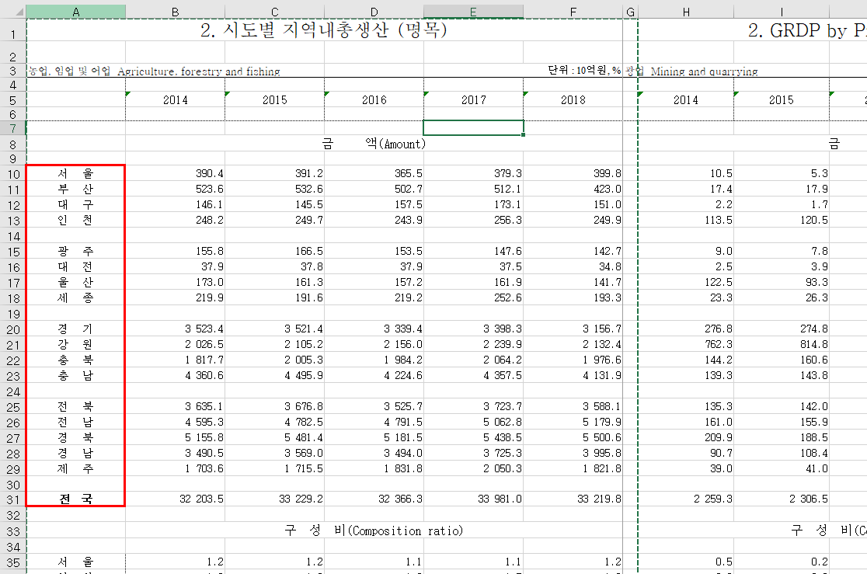Select the 전 남 cell
Image resolution: width=867 pixels, height=574 pixels.
coord(76,422)
